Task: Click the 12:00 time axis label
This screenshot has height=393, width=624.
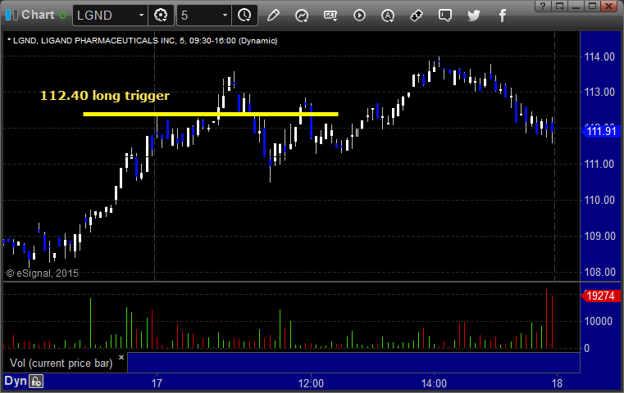Action: click(x=311, y=383)
